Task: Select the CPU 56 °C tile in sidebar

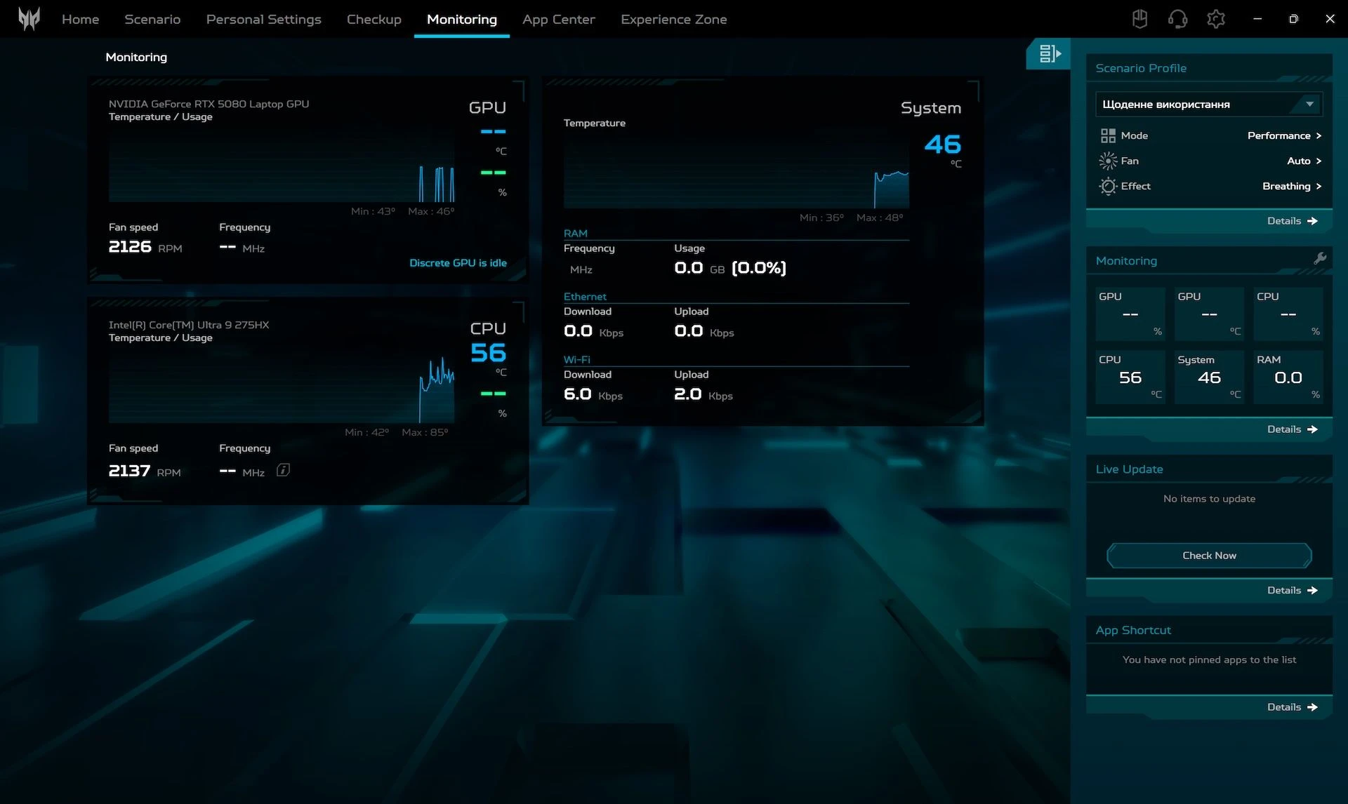Action: point(1130,377)
